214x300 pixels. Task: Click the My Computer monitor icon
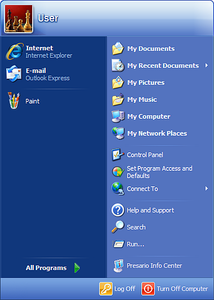[x=118, y=116]
